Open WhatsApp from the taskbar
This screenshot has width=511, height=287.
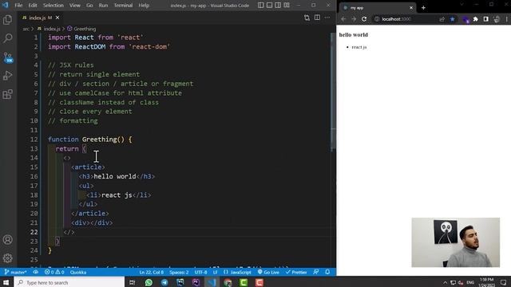tap(149, 282)
